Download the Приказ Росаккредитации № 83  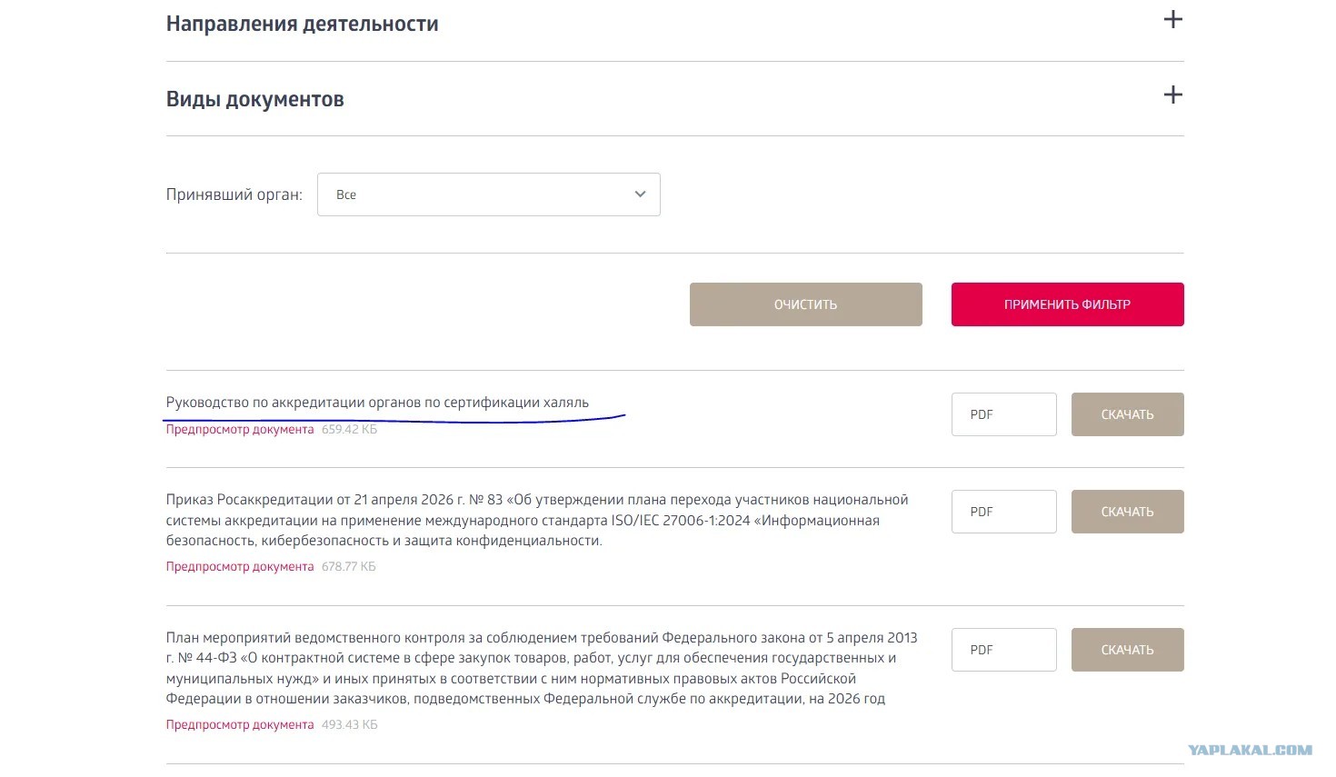click(1127, 512)
